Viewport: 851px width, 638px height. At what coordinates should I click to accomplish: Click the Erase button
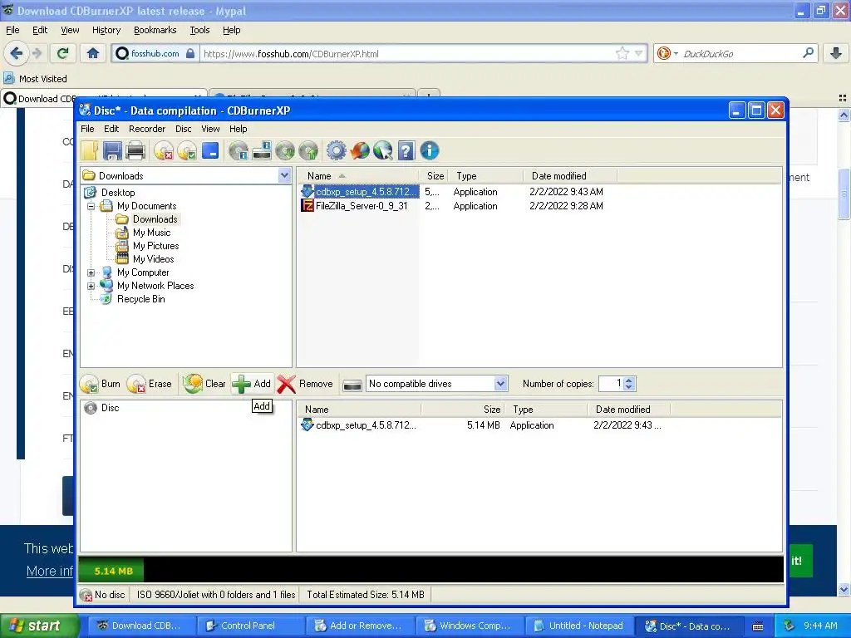pyautogui.click(x=150, y=384)
